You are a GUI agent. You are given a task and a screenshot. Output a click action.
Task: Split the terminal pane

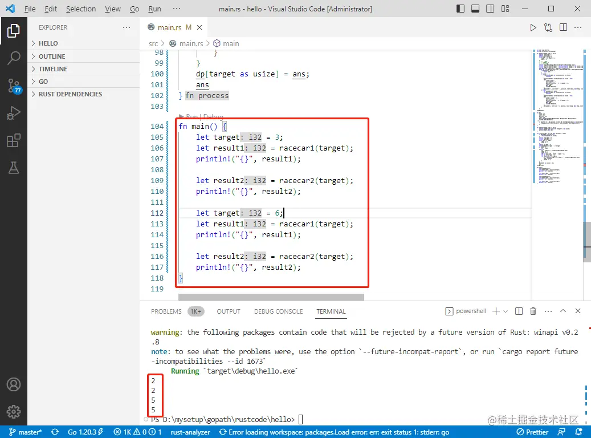point(519,311)
